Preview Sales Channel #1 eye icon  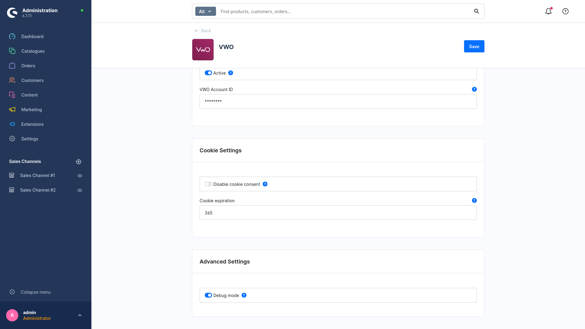coord(80,176)
